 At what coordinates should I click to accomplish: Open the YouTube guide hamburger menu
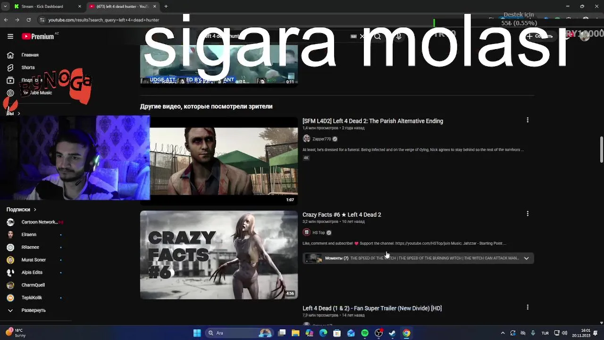tap(10, 36)
